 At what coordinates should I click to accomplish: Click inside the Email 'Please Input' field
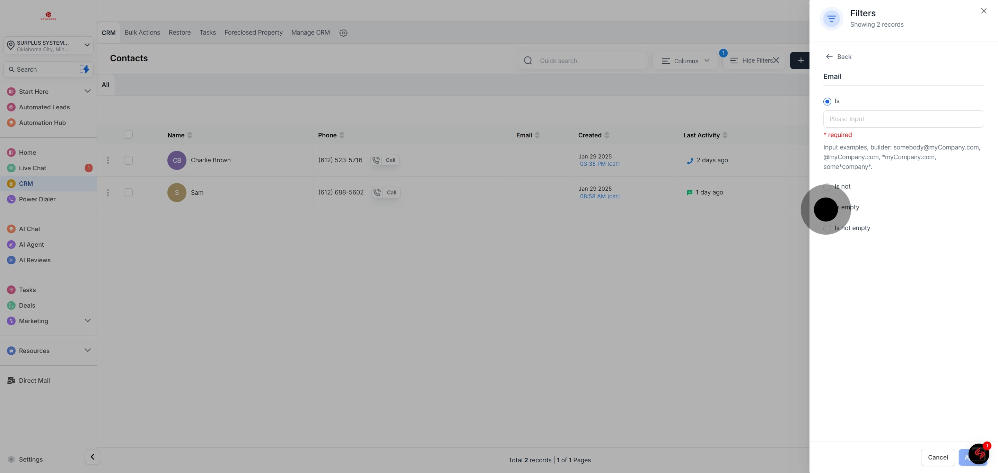(x=903, y=119)
